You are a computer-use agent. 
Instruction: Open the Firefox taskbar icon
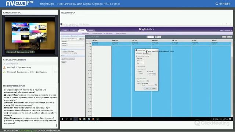93,119
